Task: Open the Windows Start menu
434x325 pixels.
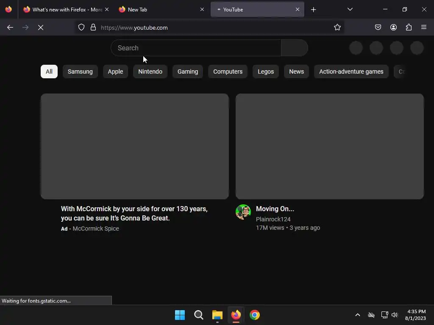Action: point(180,315)
